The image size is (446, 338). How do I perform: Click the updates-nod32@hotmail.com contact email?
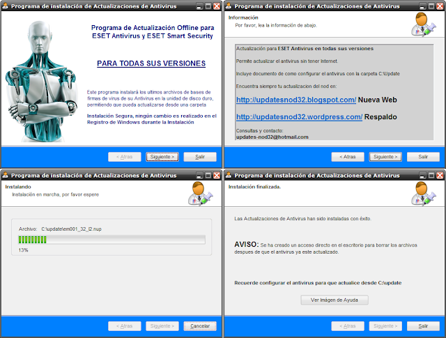click(x=272, y=137)
